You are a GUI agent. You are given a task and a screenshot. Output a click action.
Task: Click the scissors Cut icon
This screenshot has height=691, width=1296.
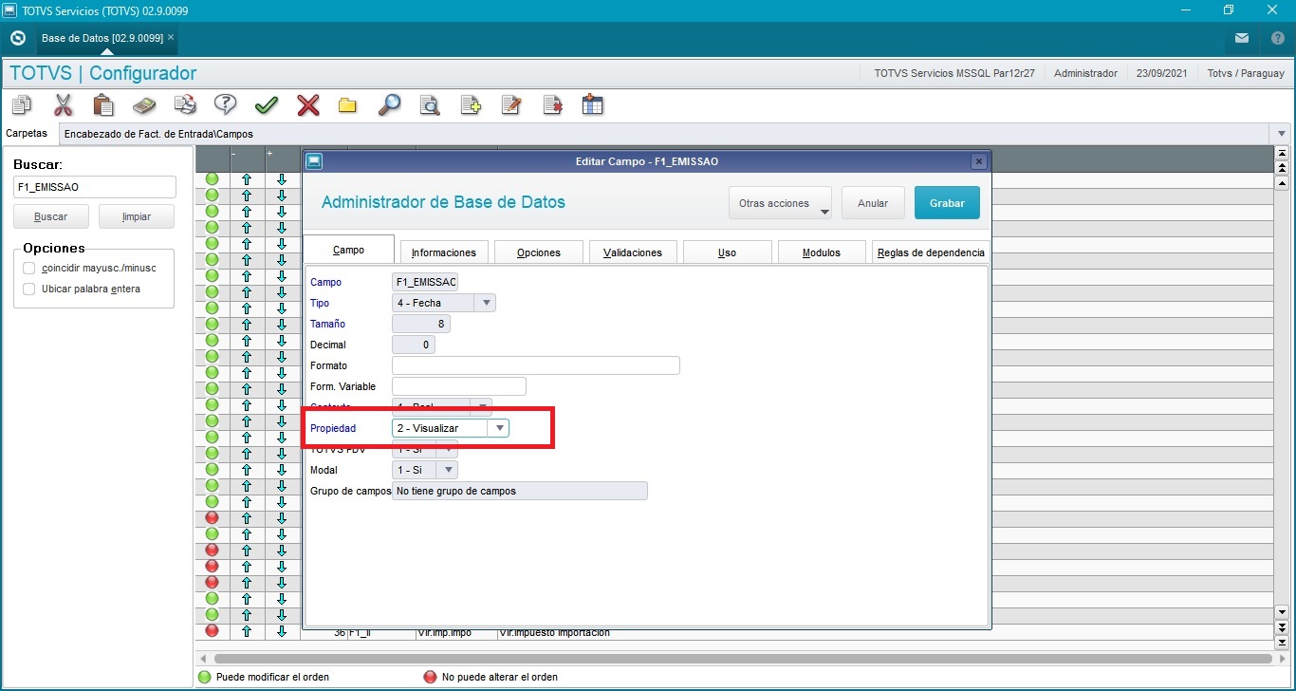coord(63,104)
